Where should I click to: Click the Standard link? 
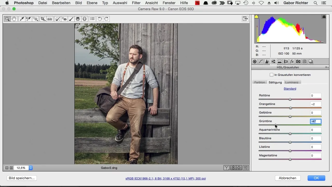click(290, 89)
